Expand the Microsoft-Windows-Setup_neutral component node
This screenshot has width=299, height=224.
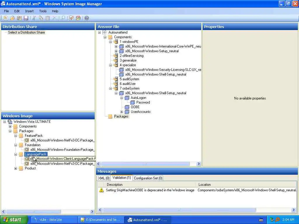116,51
